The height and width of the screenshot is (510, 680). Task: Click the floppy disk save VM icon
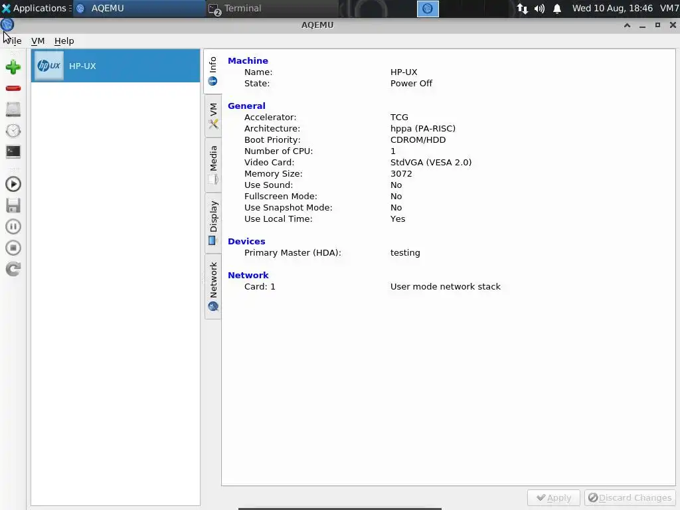point(13,206)
